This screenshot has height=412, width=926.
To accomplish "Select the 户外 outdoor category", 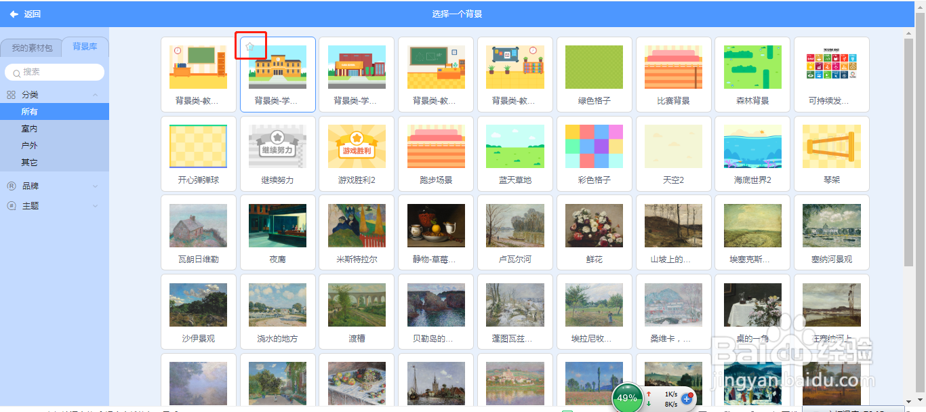I will tap(54, 146).
